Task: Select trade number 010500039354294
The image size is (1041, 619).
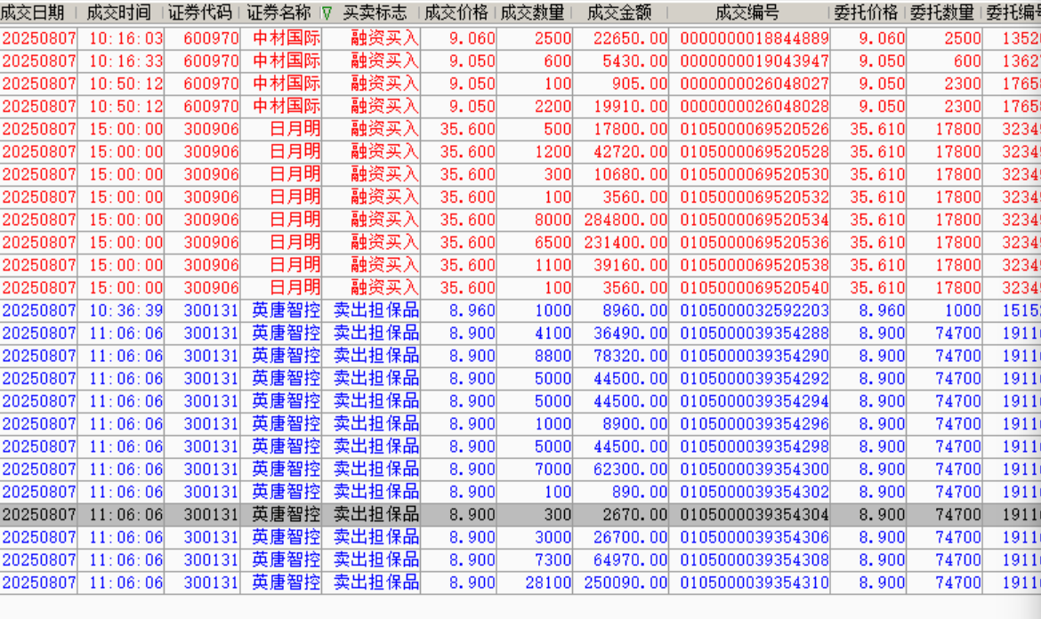Action: pyautogui.click(x=755, y=401)
